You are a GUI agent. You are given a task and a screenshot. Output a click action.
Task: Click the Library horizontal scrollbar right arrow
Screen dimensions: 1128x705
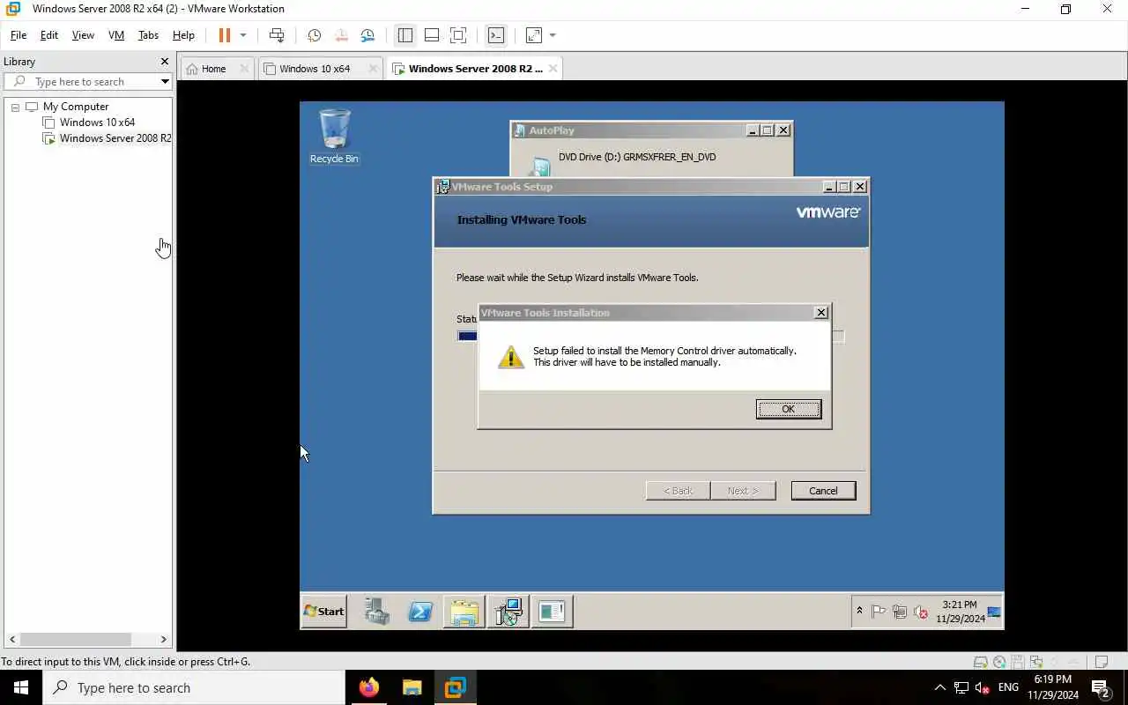[x=163, y=639]
